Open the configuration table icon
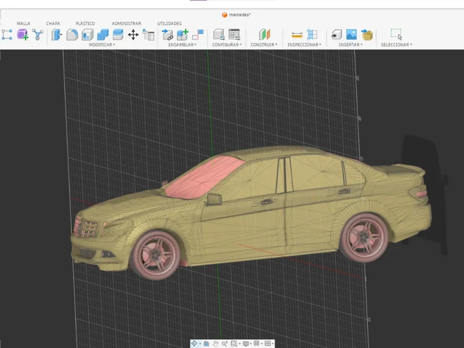 point(234,35)
